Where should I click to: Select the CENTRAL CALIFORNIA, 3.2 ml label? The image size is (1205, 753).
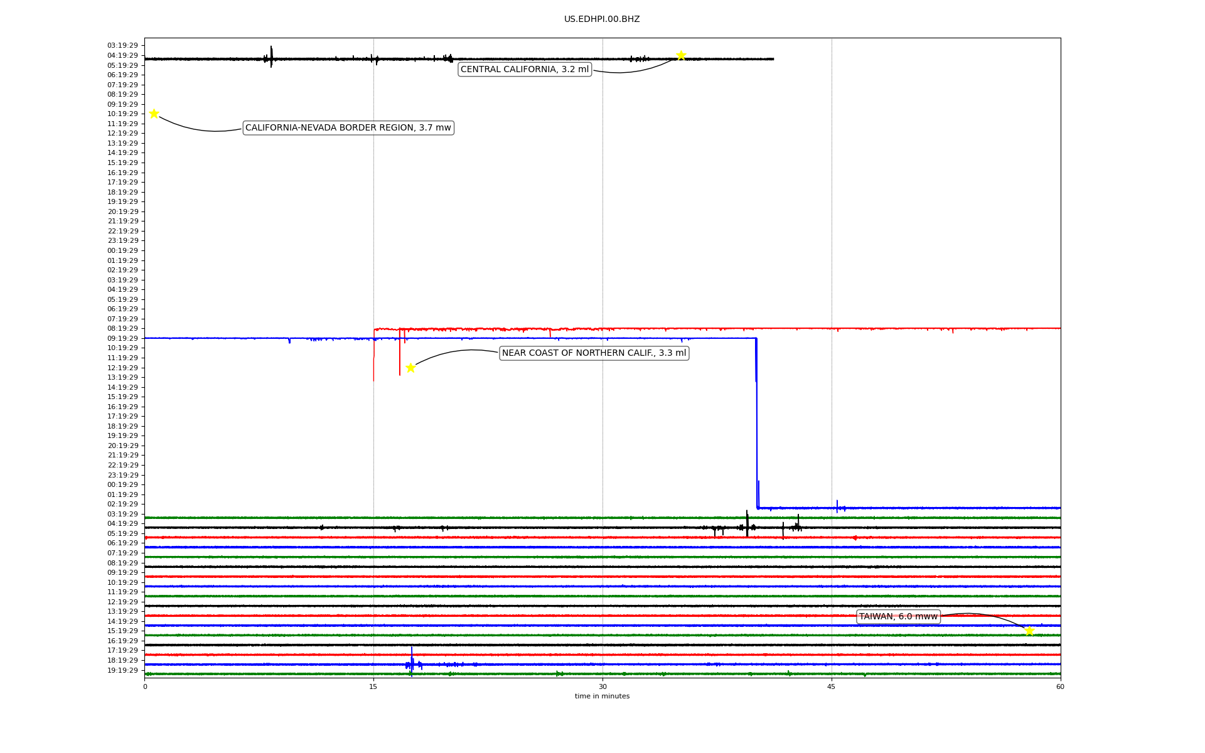point(525,70)
